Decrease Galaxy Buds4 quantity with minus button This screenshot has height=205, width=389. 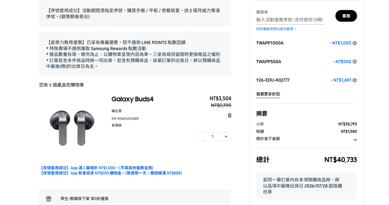click(199, 137)
